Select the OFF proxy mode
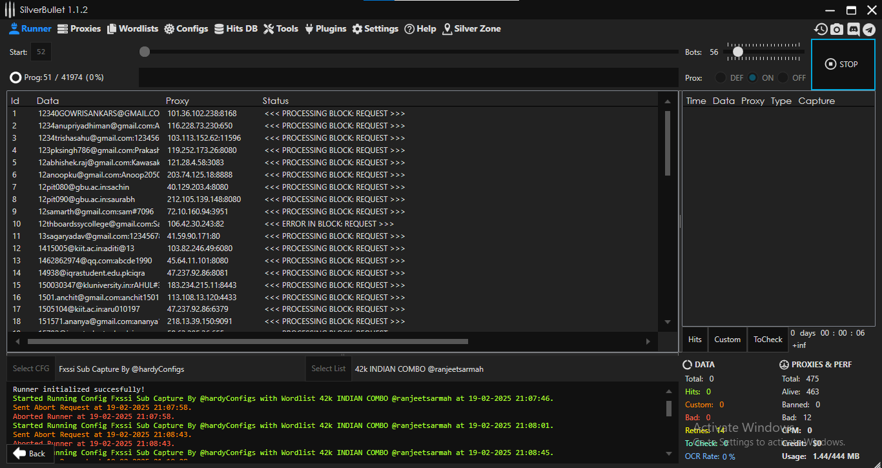Image resolution: width=882 pixels, height=468 pixels. tap(783, 77)
